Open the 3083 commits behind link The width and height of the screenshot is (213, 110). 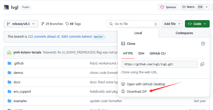(x=76, y=37)
